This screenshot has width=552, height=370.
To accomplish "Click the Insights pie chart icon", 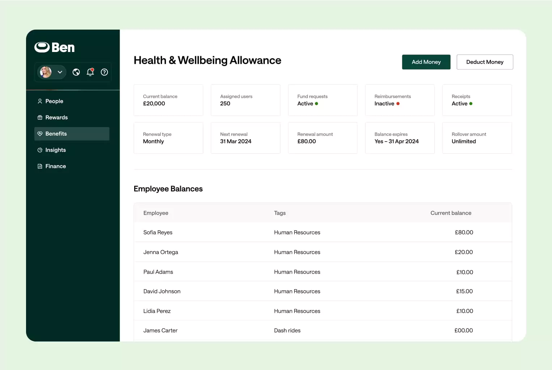I will (x=40, y=150).
